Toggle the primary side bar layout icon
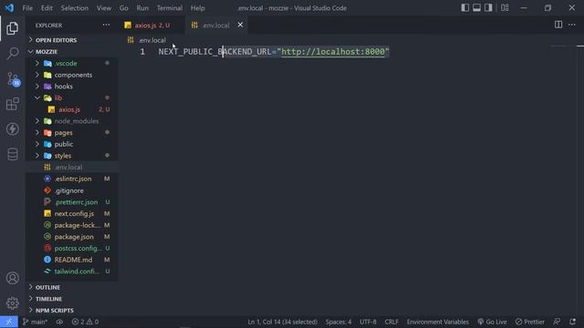 point(464,8)
